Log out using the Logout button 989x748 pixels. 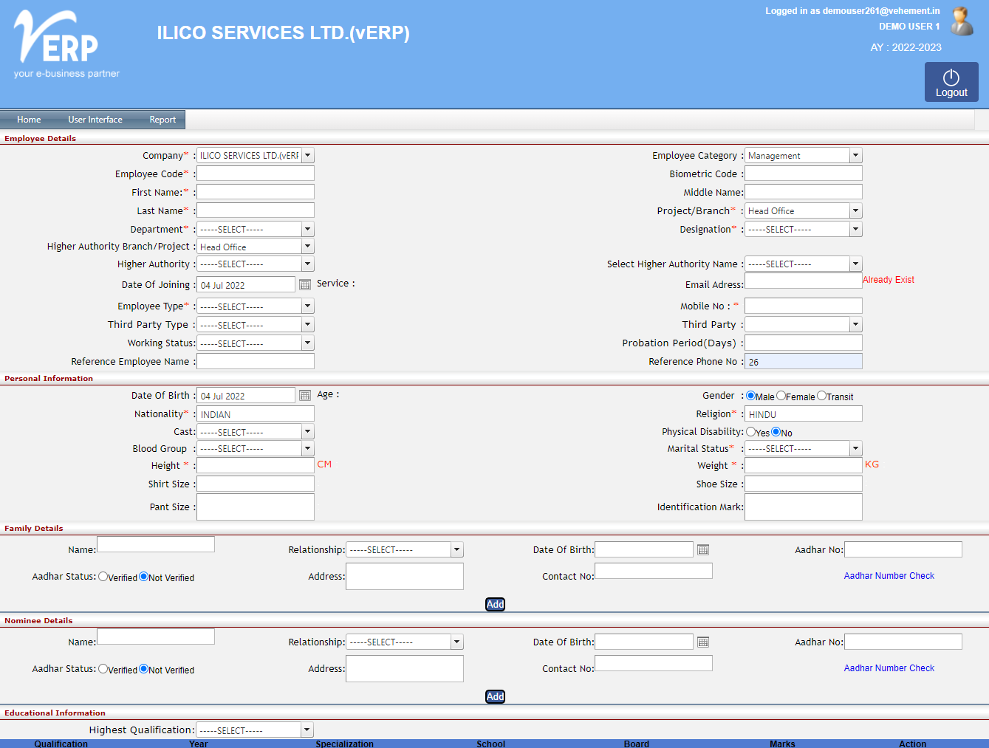coord(951,82)
